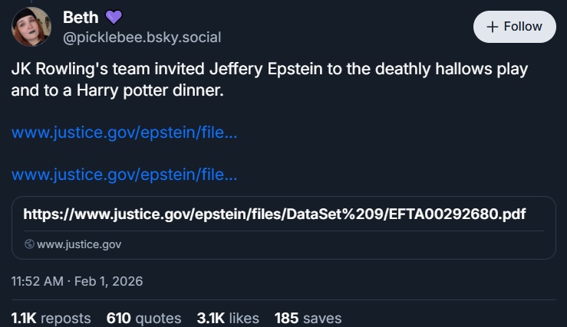This screenshot has height=327, width=567.
Task: Click the purple heart emoji beside Beth
Action: point(114,17)
